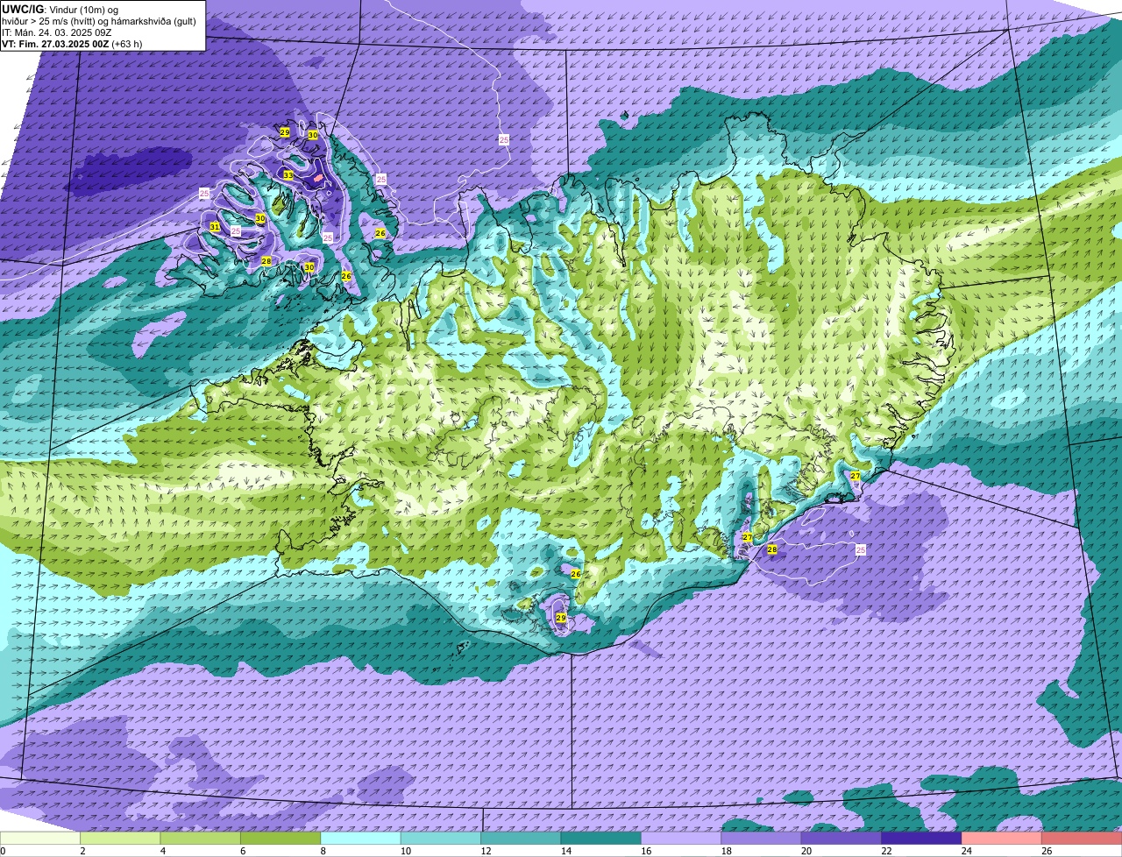Click the white 25 contour label north of the Westfjords

coord(504,139)
